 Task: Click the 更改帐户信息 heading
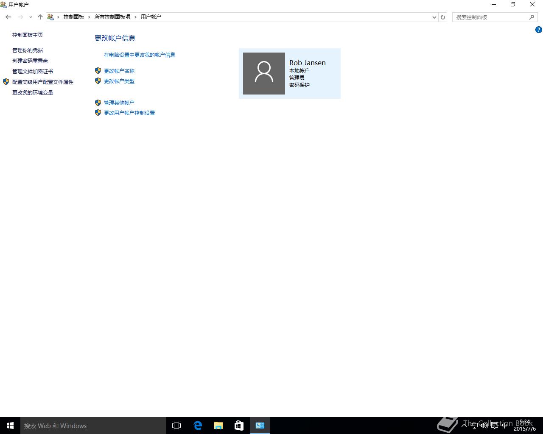pos(115,38)
